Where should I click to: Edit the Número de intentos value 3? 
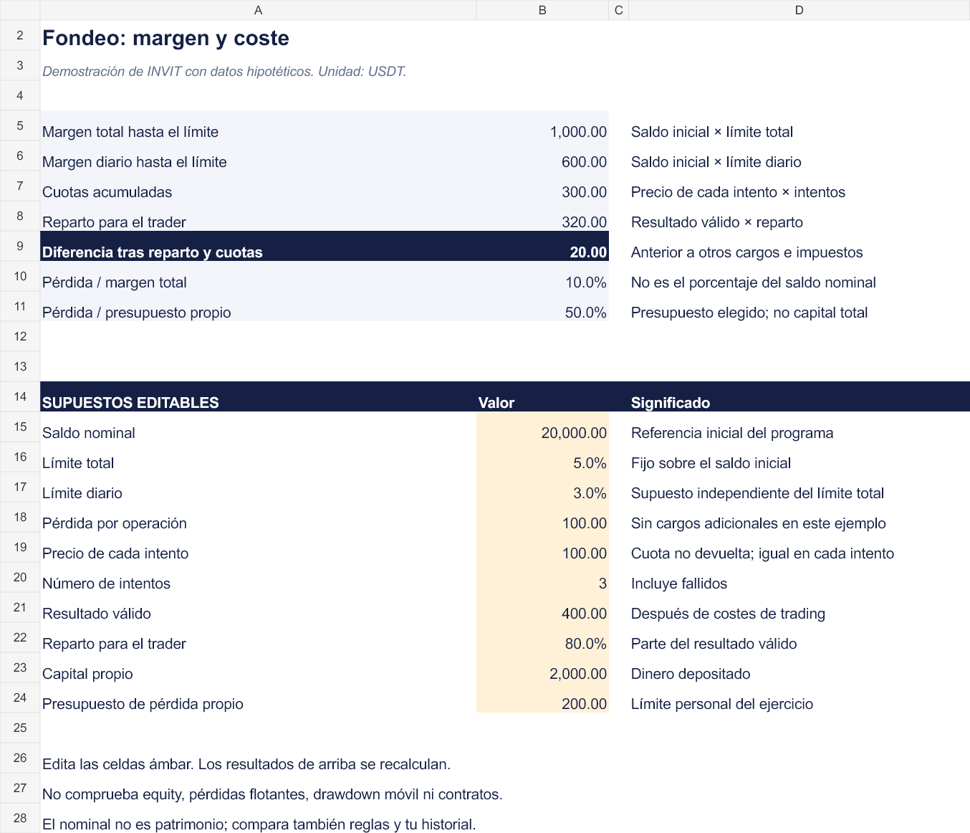tap(542, 577)
